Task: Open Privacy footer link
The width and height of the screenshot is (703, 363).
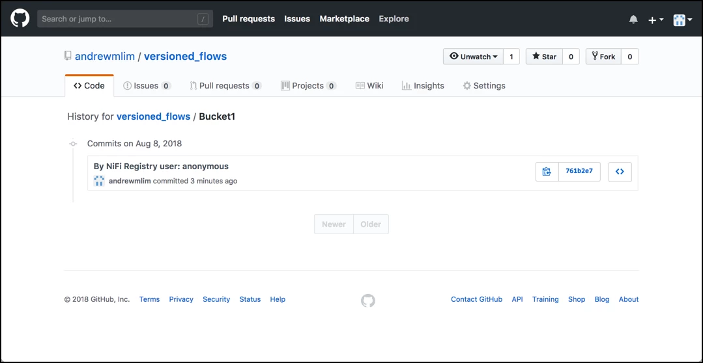Action: coord(181,299)
